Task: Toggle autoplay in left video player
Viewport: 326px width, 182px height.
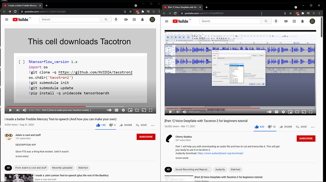Action: [109, 110]
